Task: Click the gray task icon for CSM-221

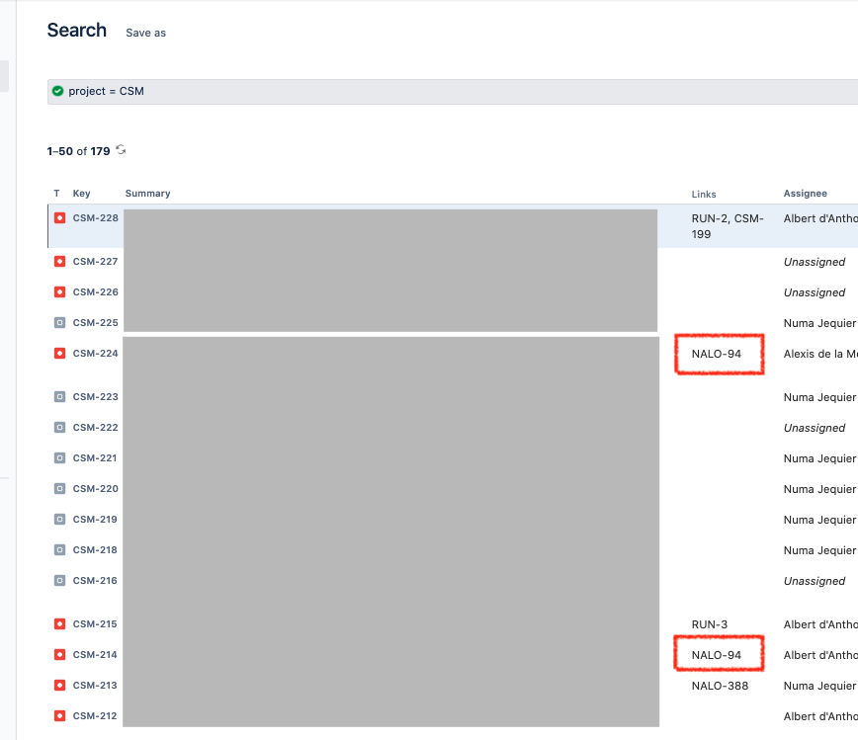Action: 59,457
